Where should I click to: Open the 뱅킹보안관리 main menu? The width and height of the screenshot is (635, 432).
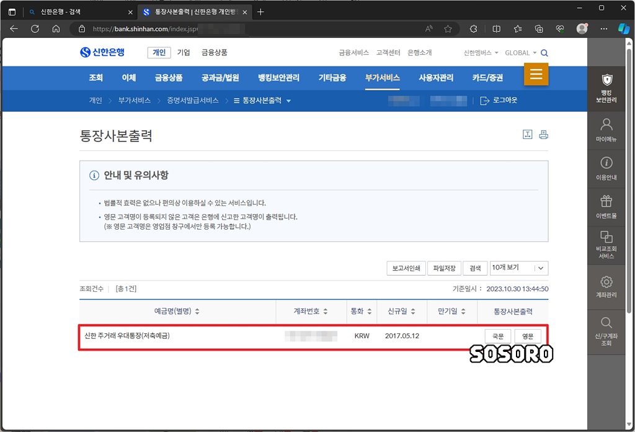click(278, 78)
